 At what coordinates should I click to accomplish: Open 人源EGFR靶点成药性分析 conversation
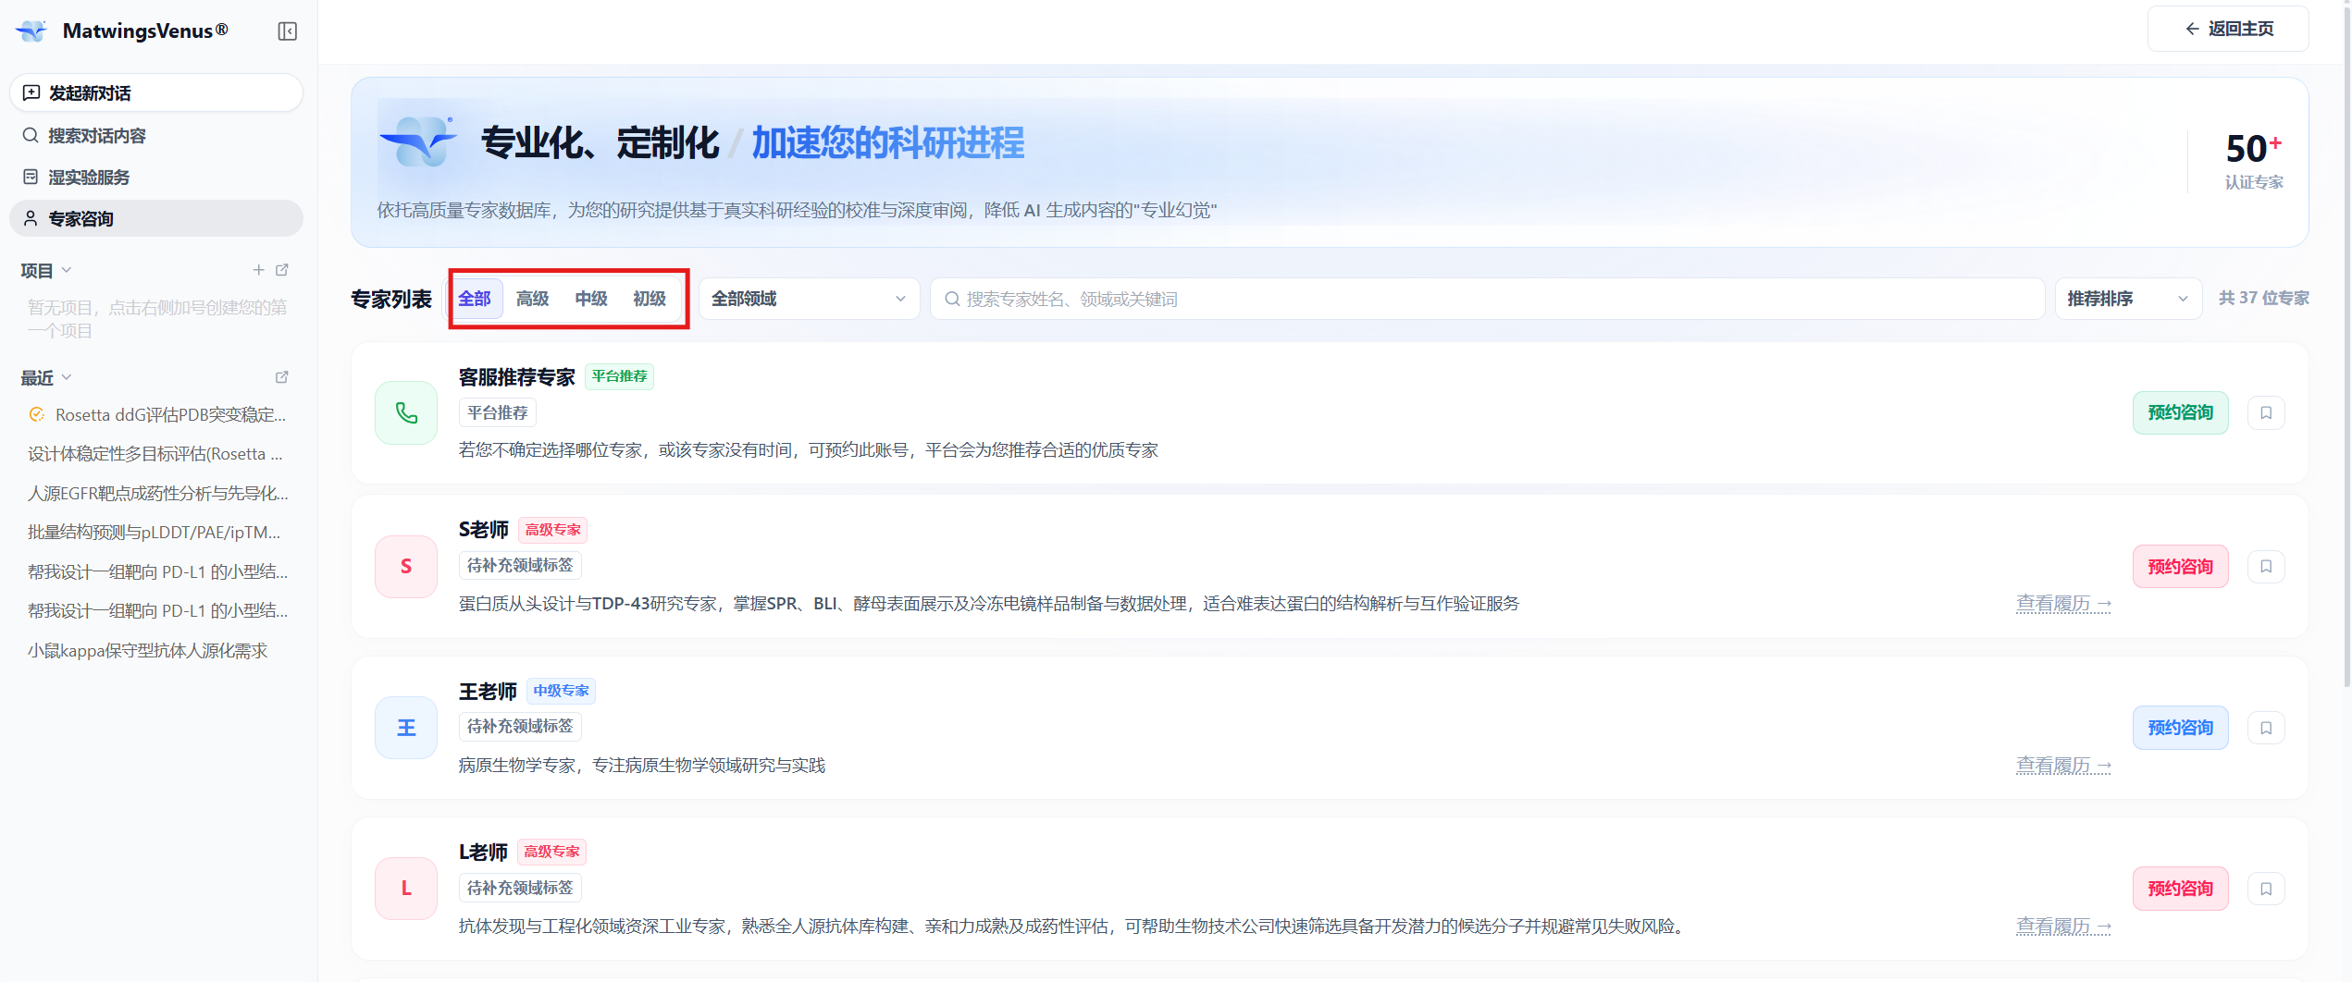[x=156, y=493]
